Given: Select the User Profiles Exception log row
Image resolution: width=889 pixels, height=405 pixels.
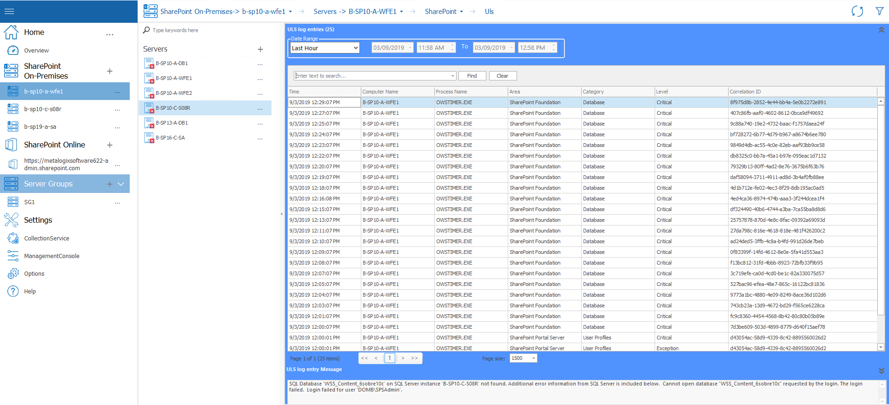Looking at the screenshot, I should pyautogui.click(x=582, y=348).
